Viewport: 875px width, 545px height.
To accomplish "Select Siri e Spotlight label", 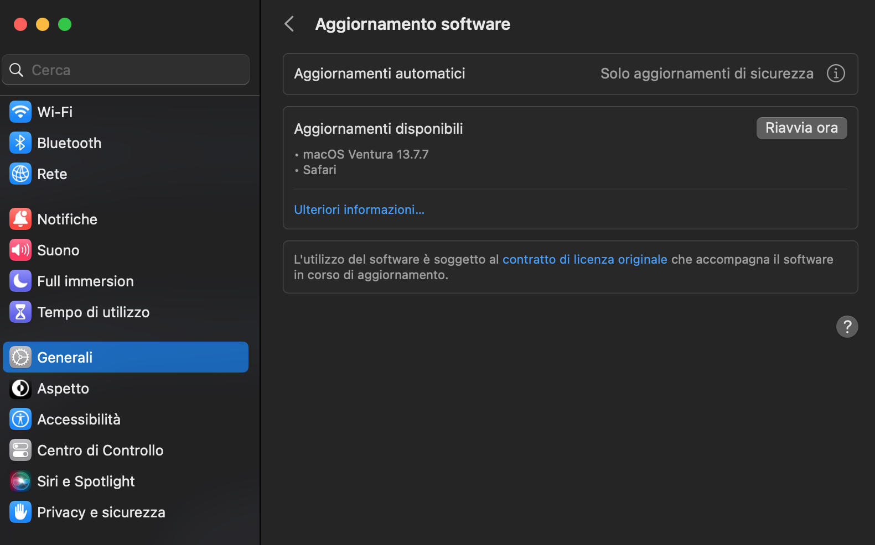I will tap(86, 481).
